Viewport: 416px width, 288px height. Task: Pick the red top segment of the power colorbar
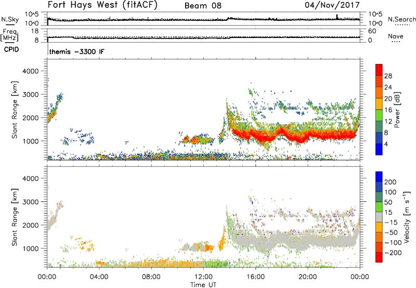point(379,70)
